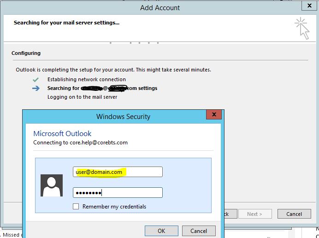The width and height of the screenshot is (319, 238).
Task: Click 'Connecting to core.help@corebts.com' text
Action: pyautogui.click(x=80, y=143)
